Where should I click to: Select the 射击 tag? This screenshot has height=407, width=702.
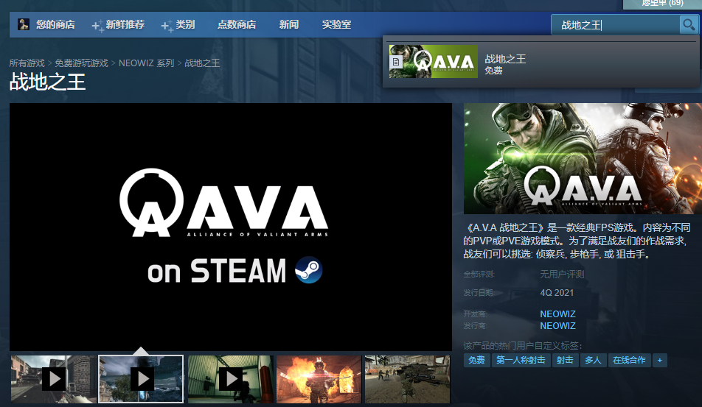(x=565, y=360)
